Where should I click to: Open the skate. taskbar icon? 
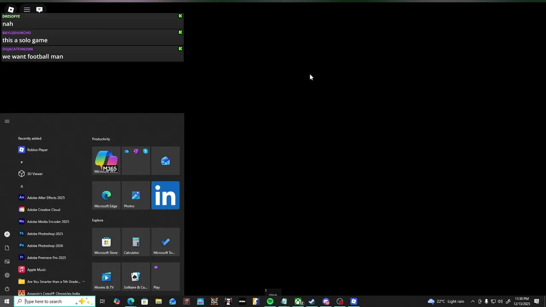242,301
